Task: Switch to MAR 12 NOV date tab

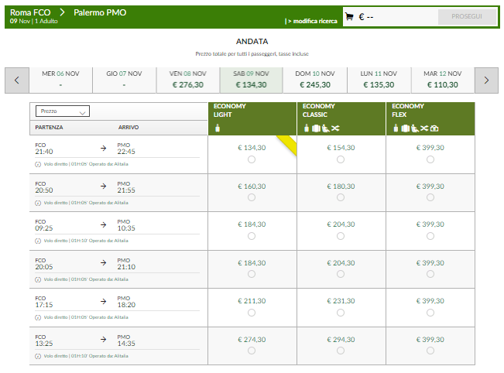Action: (x=441, y=79)
